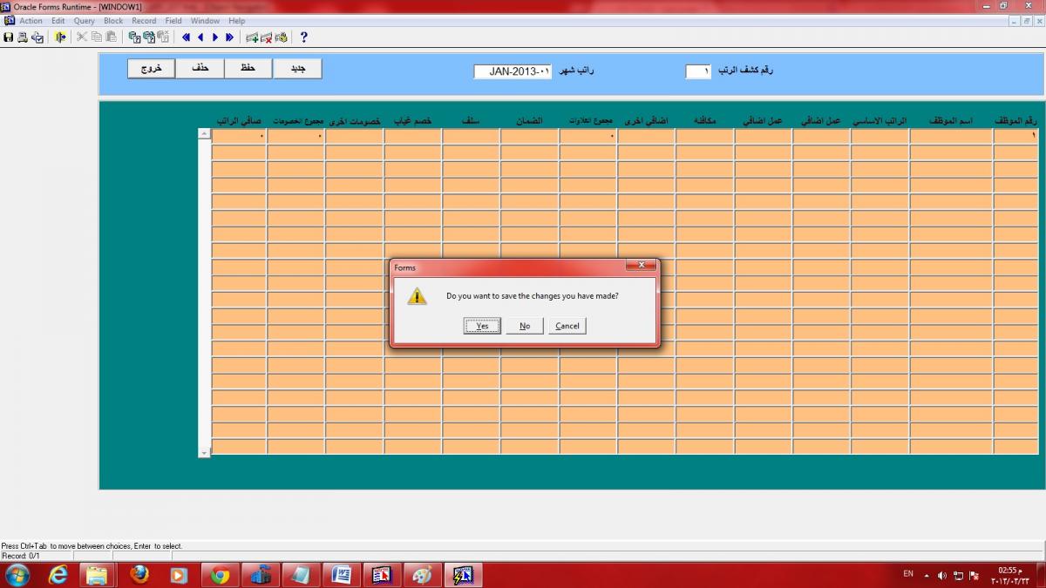This screenshot has width=1046, height=588.
Task: Confirm saving changes with Yes
Action: click(482, 326)
